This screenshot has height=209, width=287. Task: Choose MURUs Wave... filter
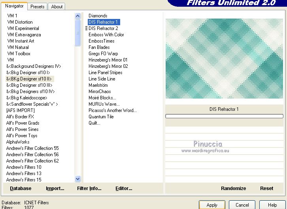[104, 104]
